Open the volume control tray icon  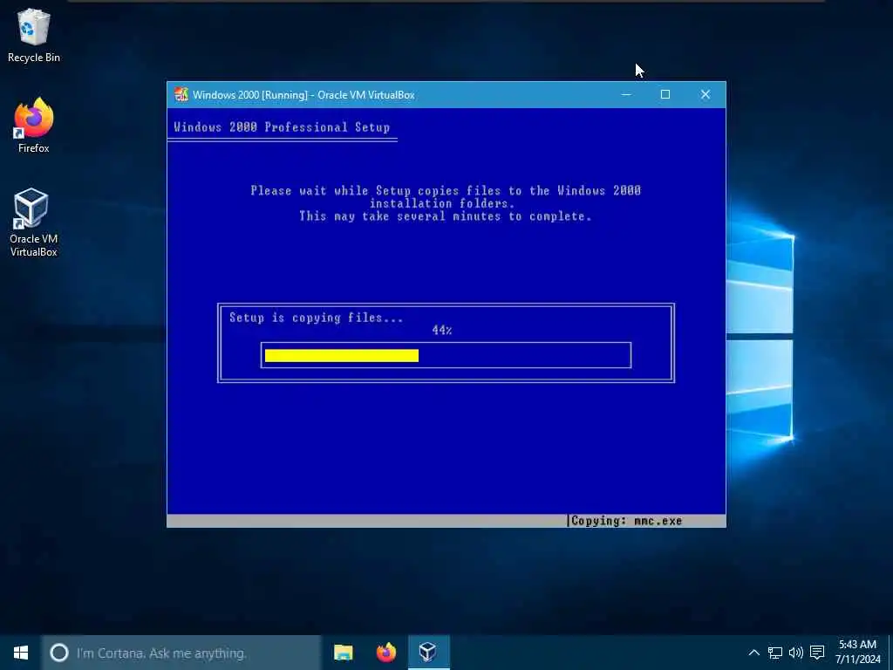tap(795, 653)
